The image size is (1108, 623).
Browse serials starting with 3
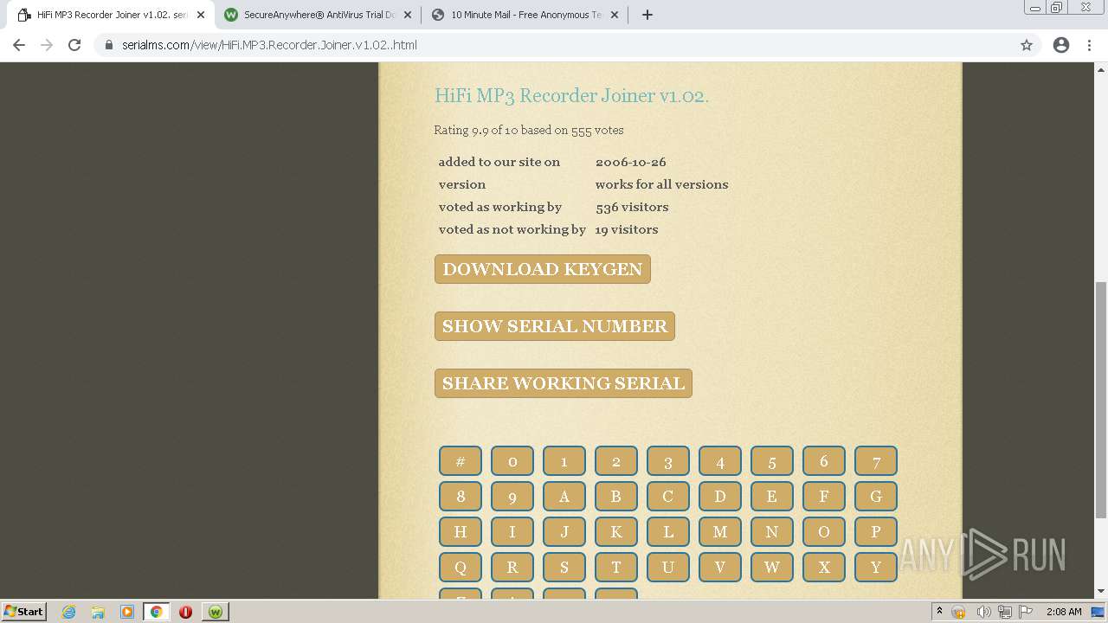(668, 461)
